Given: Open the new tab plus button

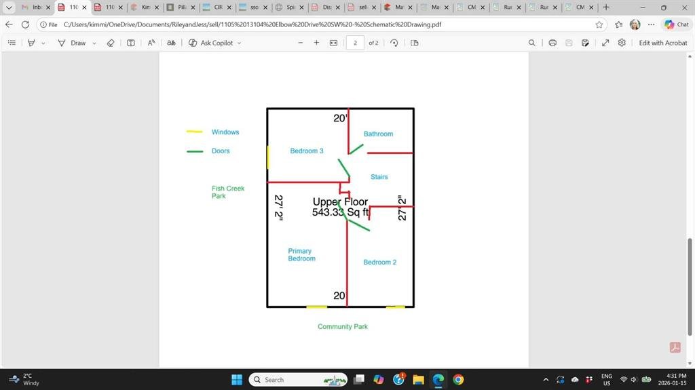Looking at the screenshot, I should pos(606,7).
